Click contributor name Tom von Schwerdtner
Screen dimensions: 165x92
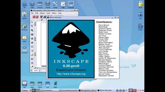pyautogui.click(x=108, y=72)
